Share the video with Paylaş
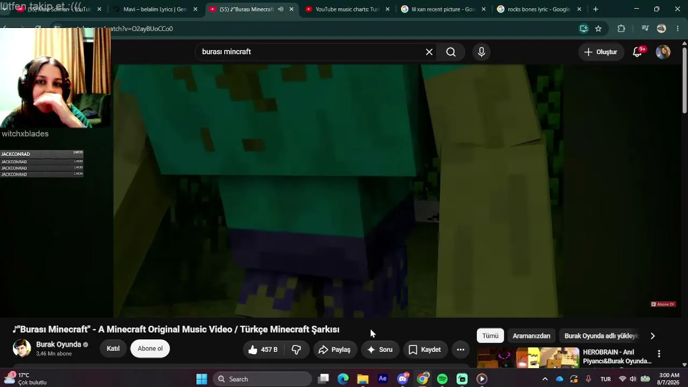This screenshot has height=387, width=688. click(335, 349)
